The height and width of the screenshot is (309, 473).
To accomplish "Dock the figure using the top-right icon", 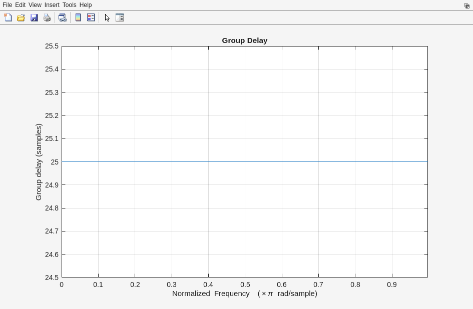I will pyautogui.click(x=466, y=5).
